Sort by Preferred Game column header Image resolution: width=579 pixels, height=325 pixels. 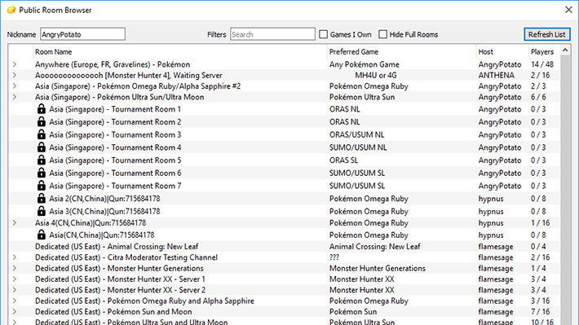(x=402, y=51)
